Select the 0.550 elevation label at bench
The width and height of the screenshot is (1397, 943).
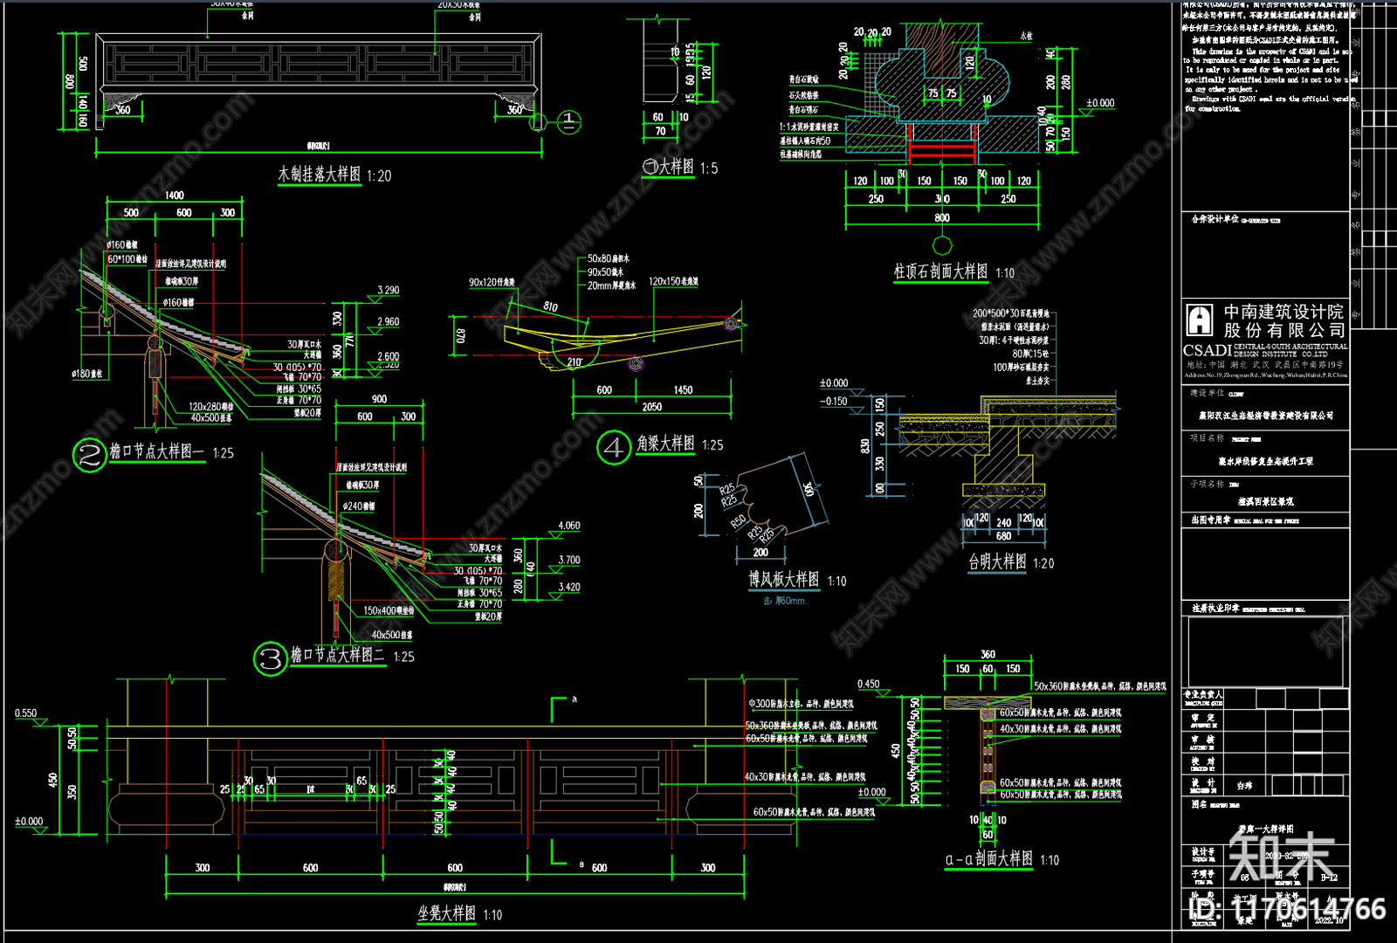(x=25, y=713)
